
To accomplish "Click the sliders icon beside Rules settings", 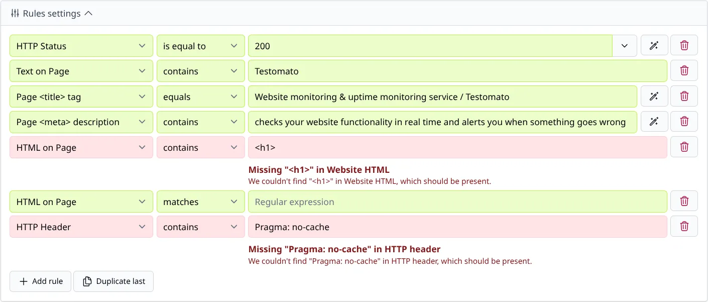I will click(x=15, y=14).
